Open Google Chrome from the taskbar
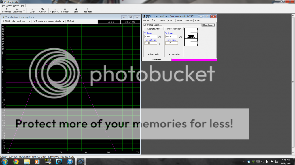This screenshot has width=295, height=165. click(x=16, y=161)
